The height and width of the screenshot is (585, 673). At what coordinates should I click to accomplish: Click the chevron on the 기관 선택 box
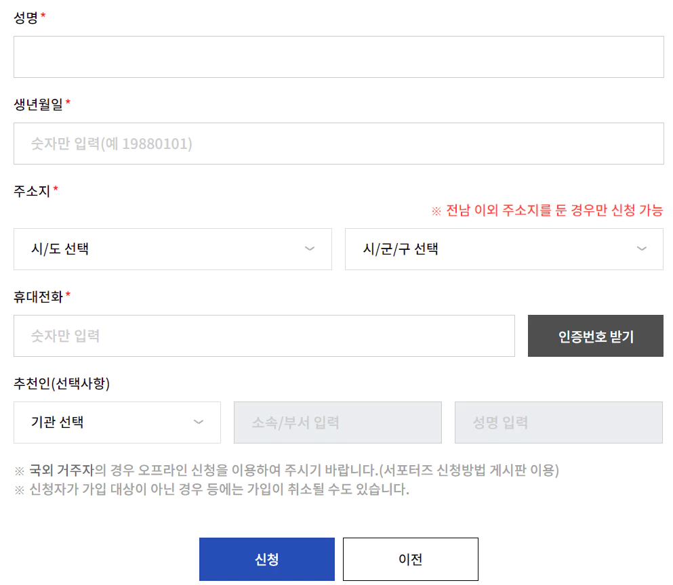tap(199, 422)
